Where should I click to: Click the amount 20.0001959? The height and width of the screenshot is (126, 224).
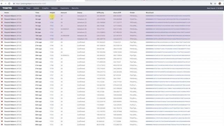tap(65, 36)
